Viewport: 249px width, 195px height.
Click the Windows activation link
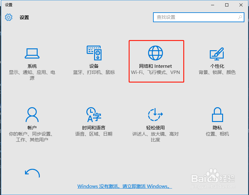click(x=125, y=186)
